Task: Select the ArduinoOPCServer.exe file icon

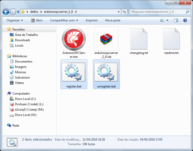Action: (x=74, y=39)
